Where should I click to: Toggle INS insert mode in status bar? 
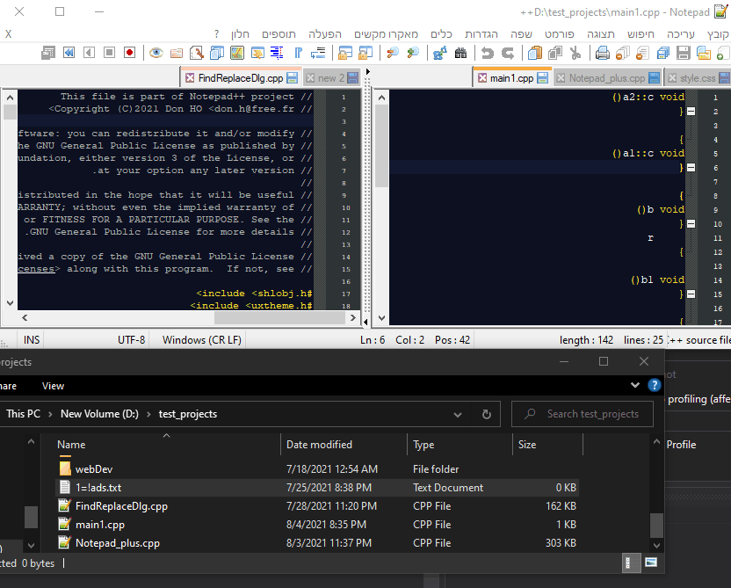(x=32, y=340)
